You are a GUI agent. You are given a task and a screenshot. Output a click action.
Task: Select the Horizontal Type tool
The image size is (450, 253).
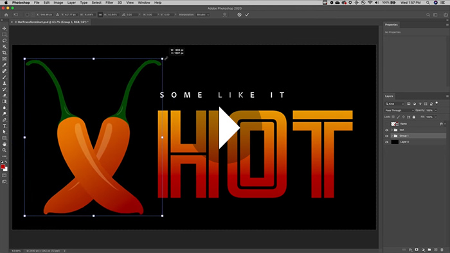4,126
